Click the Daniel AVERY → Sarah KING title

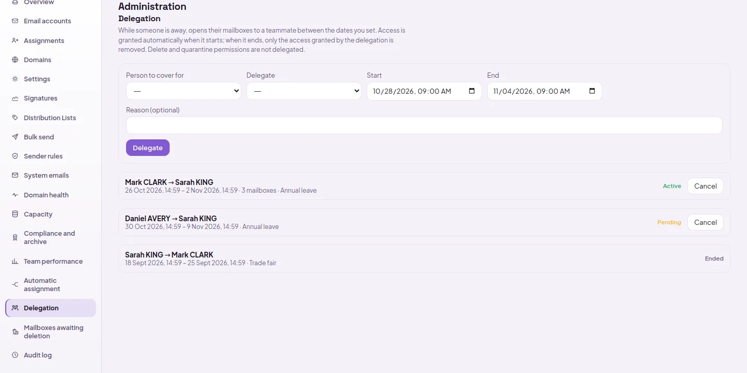(x=171, y=219)
